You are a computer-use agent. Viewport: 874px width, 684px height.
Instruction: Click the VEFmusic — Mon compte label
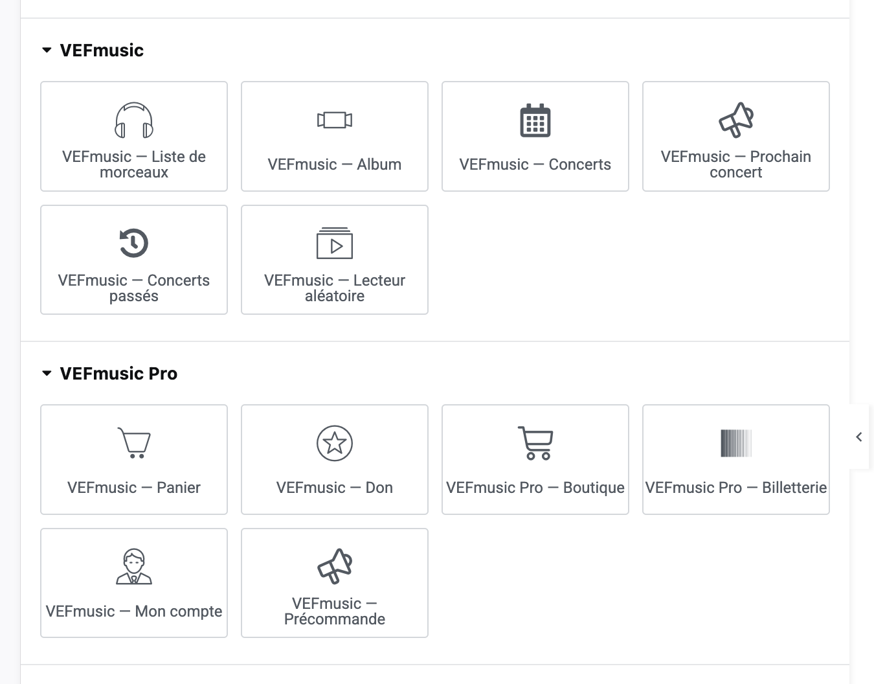[x=134, y=611]
